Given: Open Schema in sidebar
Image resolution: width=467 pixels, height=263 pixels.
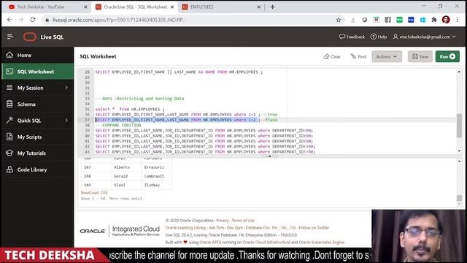Looking at the screenshot, I should (37, 104).
